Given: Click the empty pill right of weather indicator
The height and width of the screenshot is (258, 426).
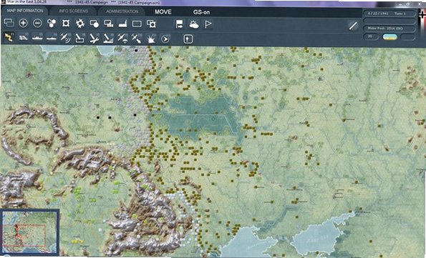Looking at the screenshot, I should [x=407, y=37].
